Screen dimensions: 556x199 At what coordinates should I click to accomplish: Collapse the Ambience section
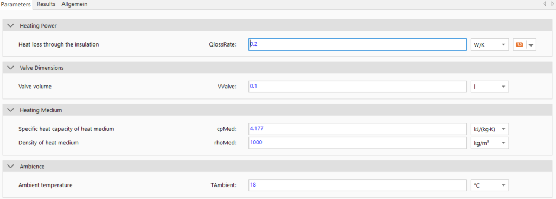(x=11, y=167)
